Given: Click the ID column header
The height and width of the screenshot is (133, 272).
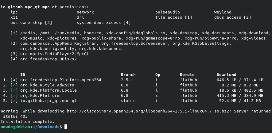Looking at the screenshot, I should pos(23,74).
